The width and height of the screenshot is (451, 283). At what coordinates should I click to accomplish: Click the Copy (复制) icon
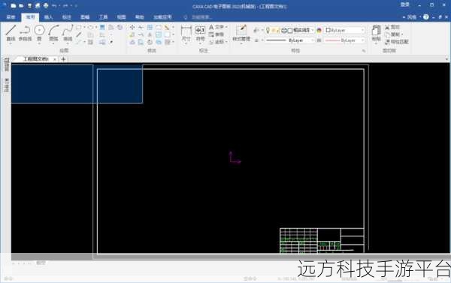coord(387,35)
